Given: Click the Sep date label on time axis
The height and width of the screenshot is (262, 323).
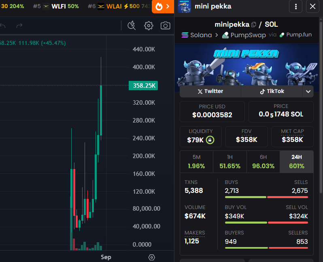Looking at the screenshot, I should (106, 257).
